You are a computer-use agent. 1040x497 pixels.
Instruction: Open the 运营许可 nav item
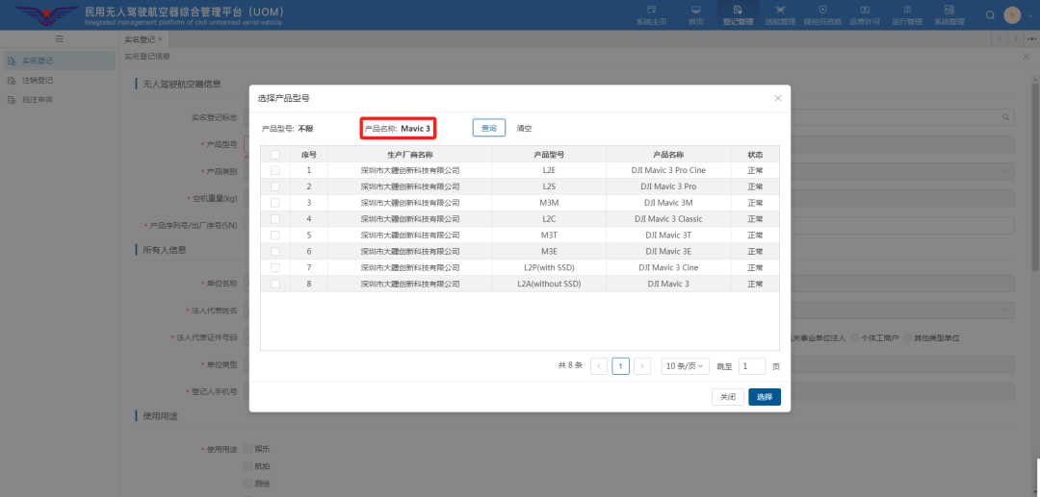[865, 15]
